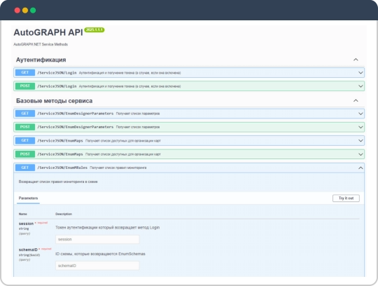Screen dimensions: 378x286
Task: Click GET badge of the first Login endpoint
Action: click(25, 72)
